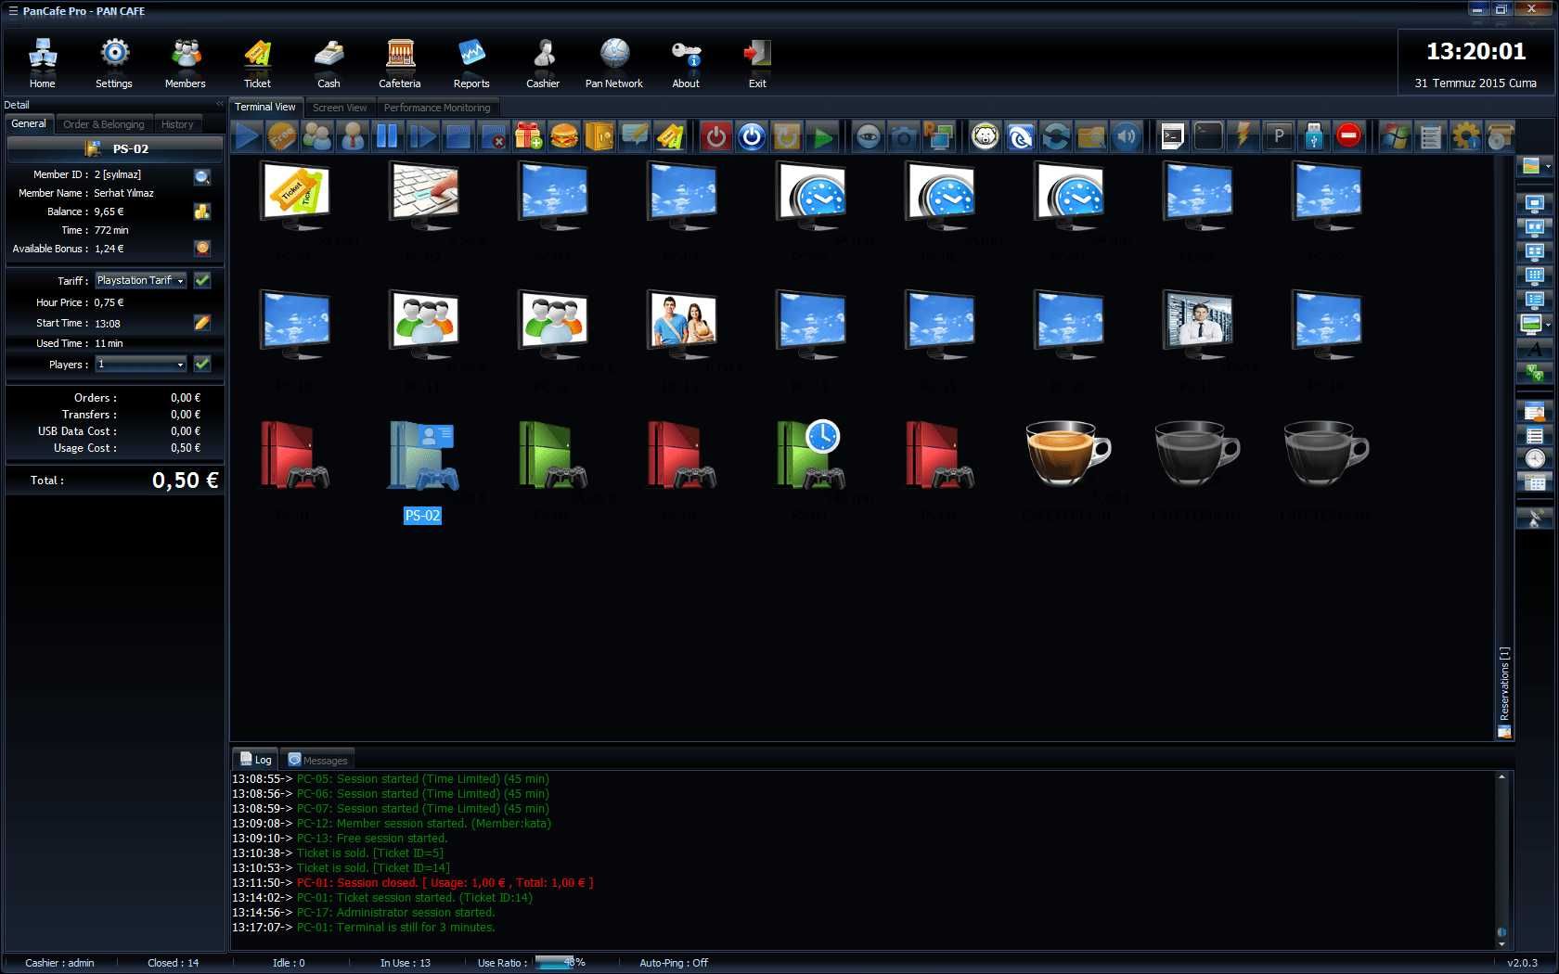Viewport: 1559px width, 974px height.
Task: Click the white command prompt toolbar icon
Action: [1173, 137]
